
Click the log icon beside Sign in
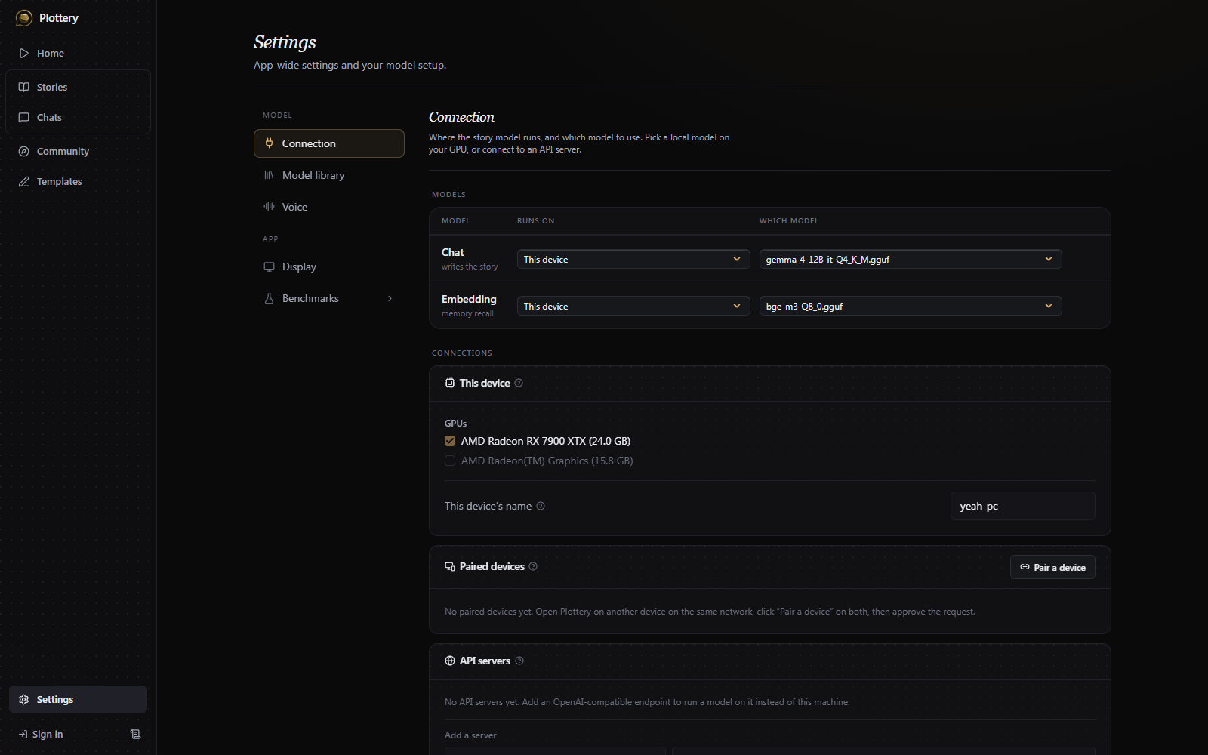tap(135, 735)
